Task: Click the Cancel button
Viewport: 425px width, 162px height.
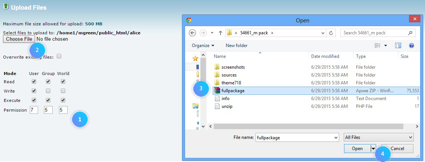Action: coord(397,149)
